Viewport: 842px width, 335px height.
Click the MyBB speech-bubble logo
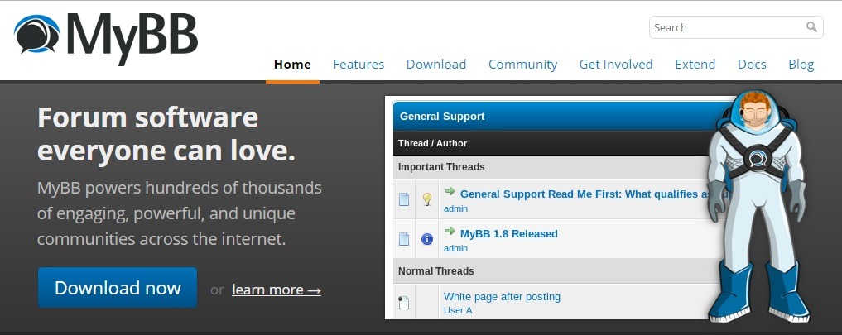[x=37, y=35]
